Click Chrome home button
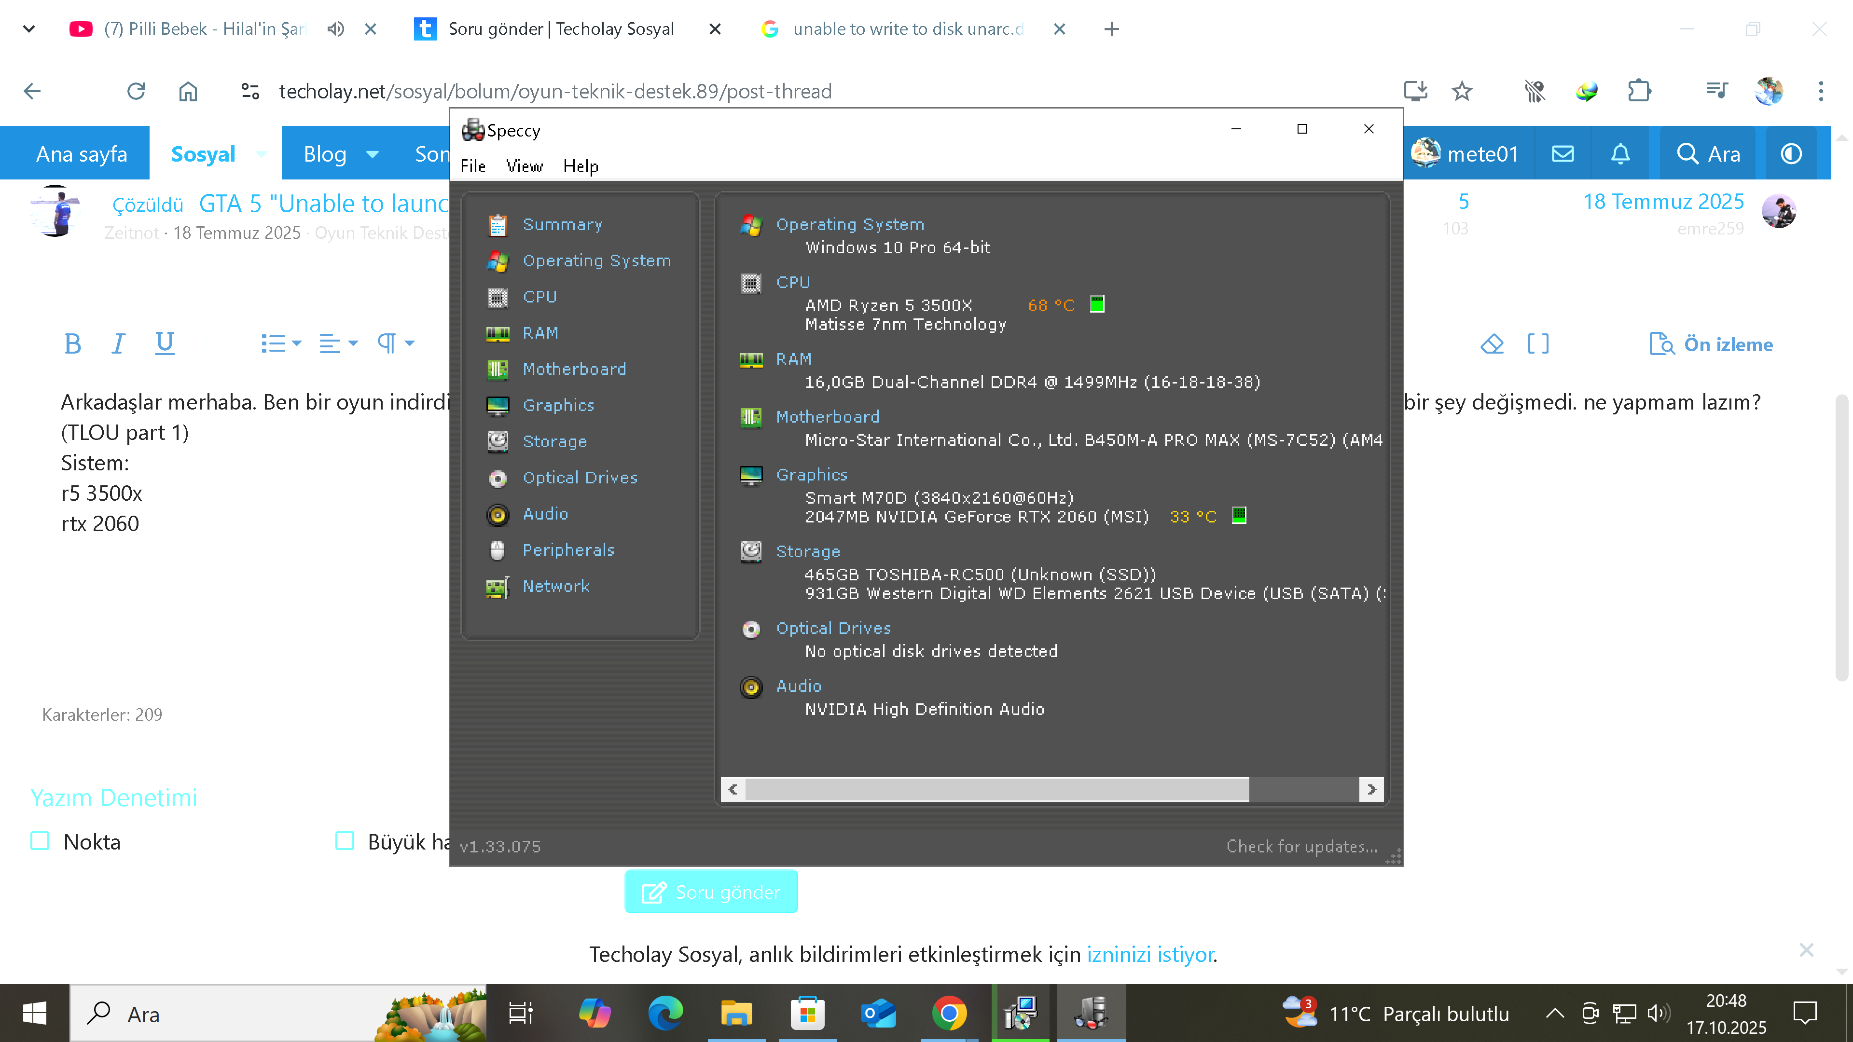The width and height of the screenshot is (1853, 1042). pyautogui.click(x=188, y=91)
